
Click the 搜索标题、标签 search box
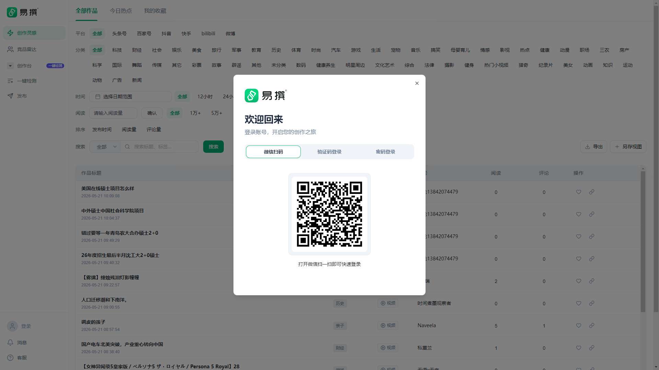tap(160, 147)
